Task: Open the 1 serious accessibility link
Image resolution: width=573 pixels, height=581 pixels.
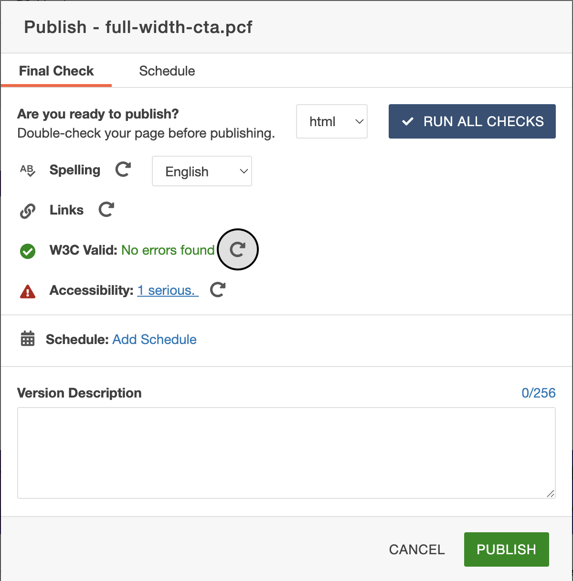Action: [x=168, y=290]
